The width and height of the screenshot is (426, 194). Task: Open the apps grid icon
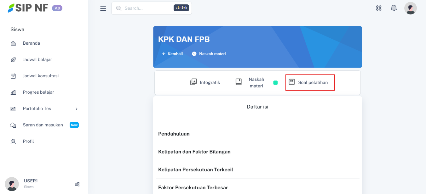pyautogui.click(x=379, y=8)
